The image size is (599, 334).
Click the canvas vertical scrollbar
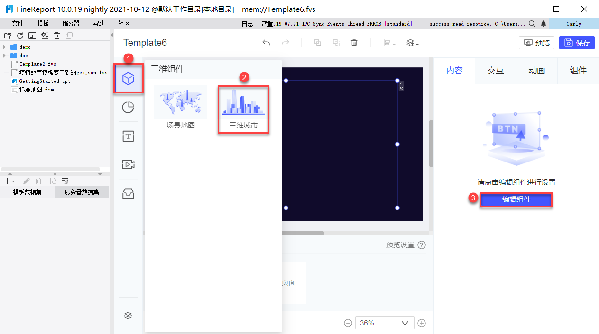(431, 143)
